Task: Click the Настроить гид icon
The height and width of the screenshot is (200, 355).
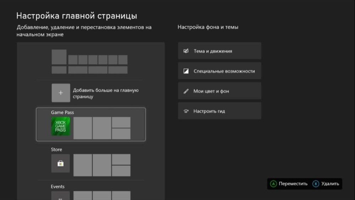Action: coord(186,111)
